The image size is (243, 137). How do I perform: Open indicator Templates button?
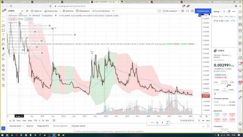(68, 11)
